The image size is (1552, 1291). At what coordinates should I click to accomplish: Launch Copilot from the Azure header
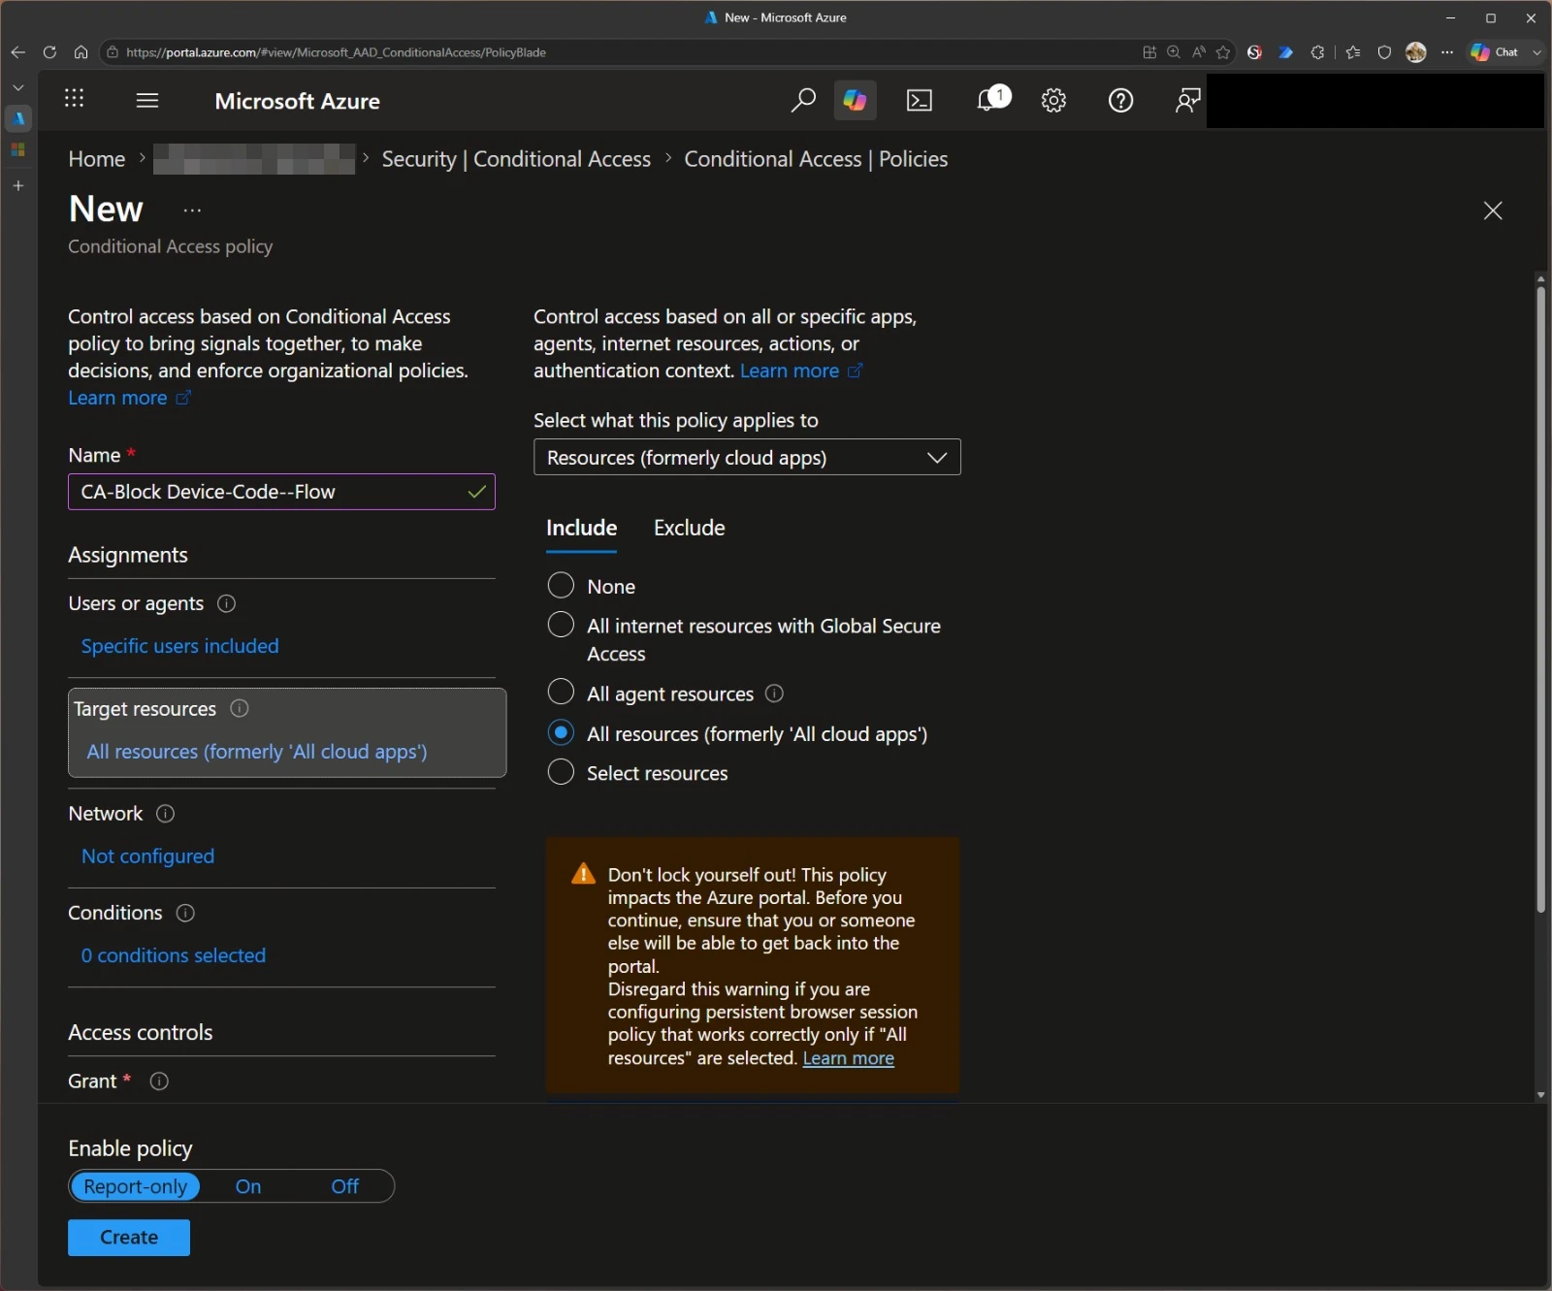(855, 100)
